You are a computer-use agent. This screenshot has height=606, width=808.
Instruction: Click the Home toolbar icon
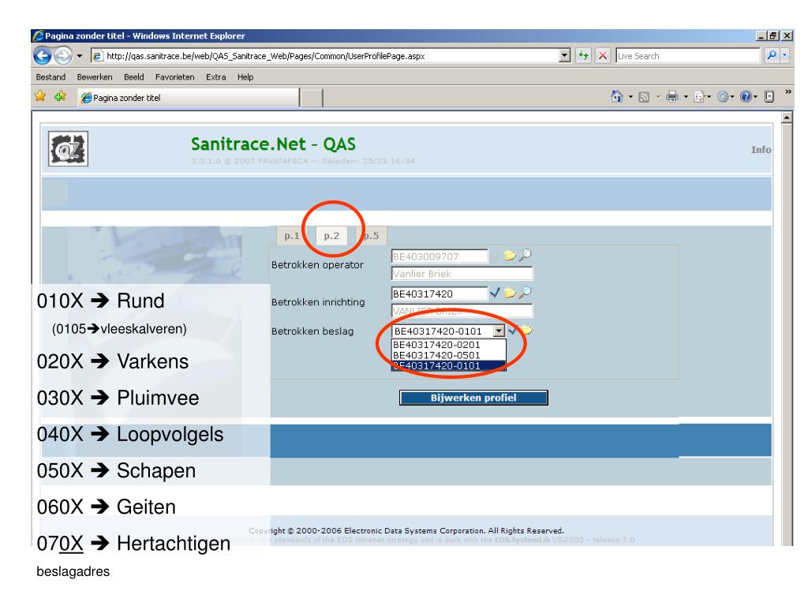point(617,96)
